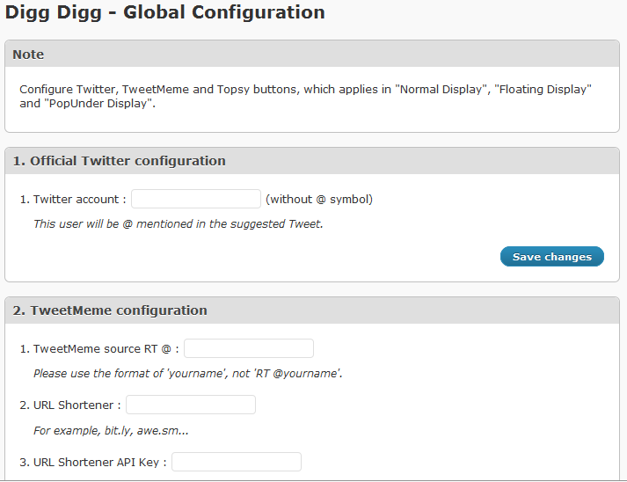
Task: Collapse the Note panel header
Action: pyautogui.click(x=312, y=54)
